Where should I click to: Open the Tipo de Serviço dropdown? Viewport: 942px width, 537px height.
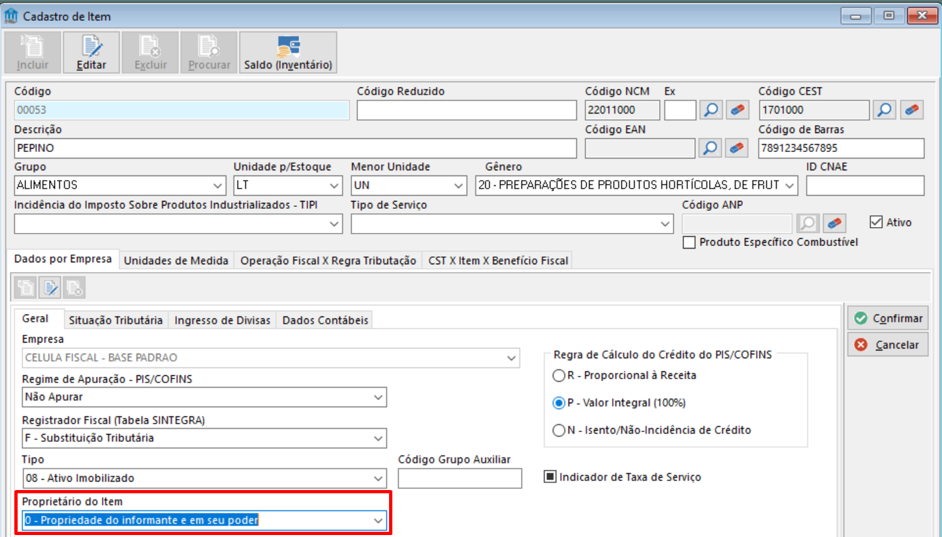click(x=665, y=224)
